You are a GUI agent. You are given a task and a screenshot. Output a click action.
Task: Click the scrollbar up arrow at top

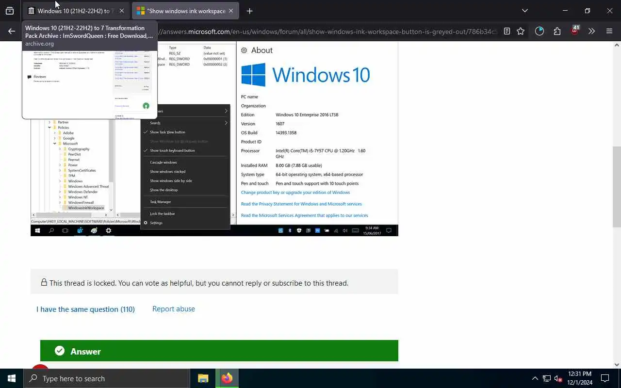(617, 45)
